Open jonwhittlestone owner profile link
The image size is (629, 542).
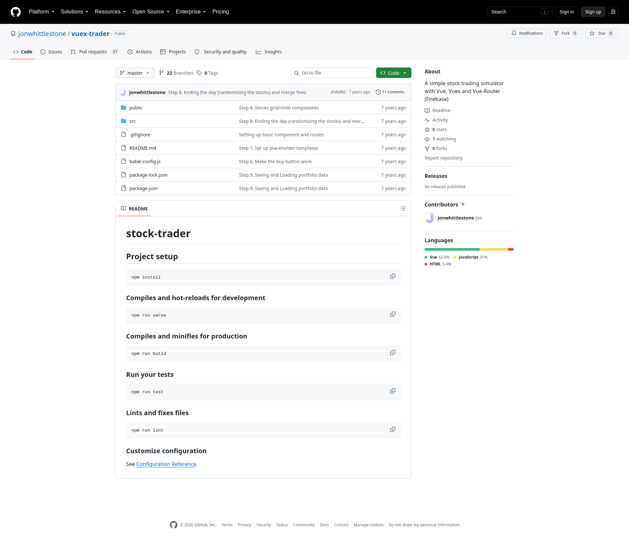(x=42, y=34)
